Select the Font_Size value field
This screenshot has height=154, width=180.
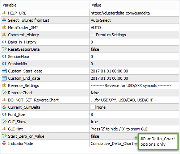pos(134,115)
